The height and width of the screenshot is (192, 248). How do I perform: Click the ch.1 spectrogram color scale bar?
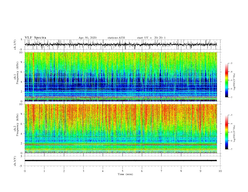[227, 80]
